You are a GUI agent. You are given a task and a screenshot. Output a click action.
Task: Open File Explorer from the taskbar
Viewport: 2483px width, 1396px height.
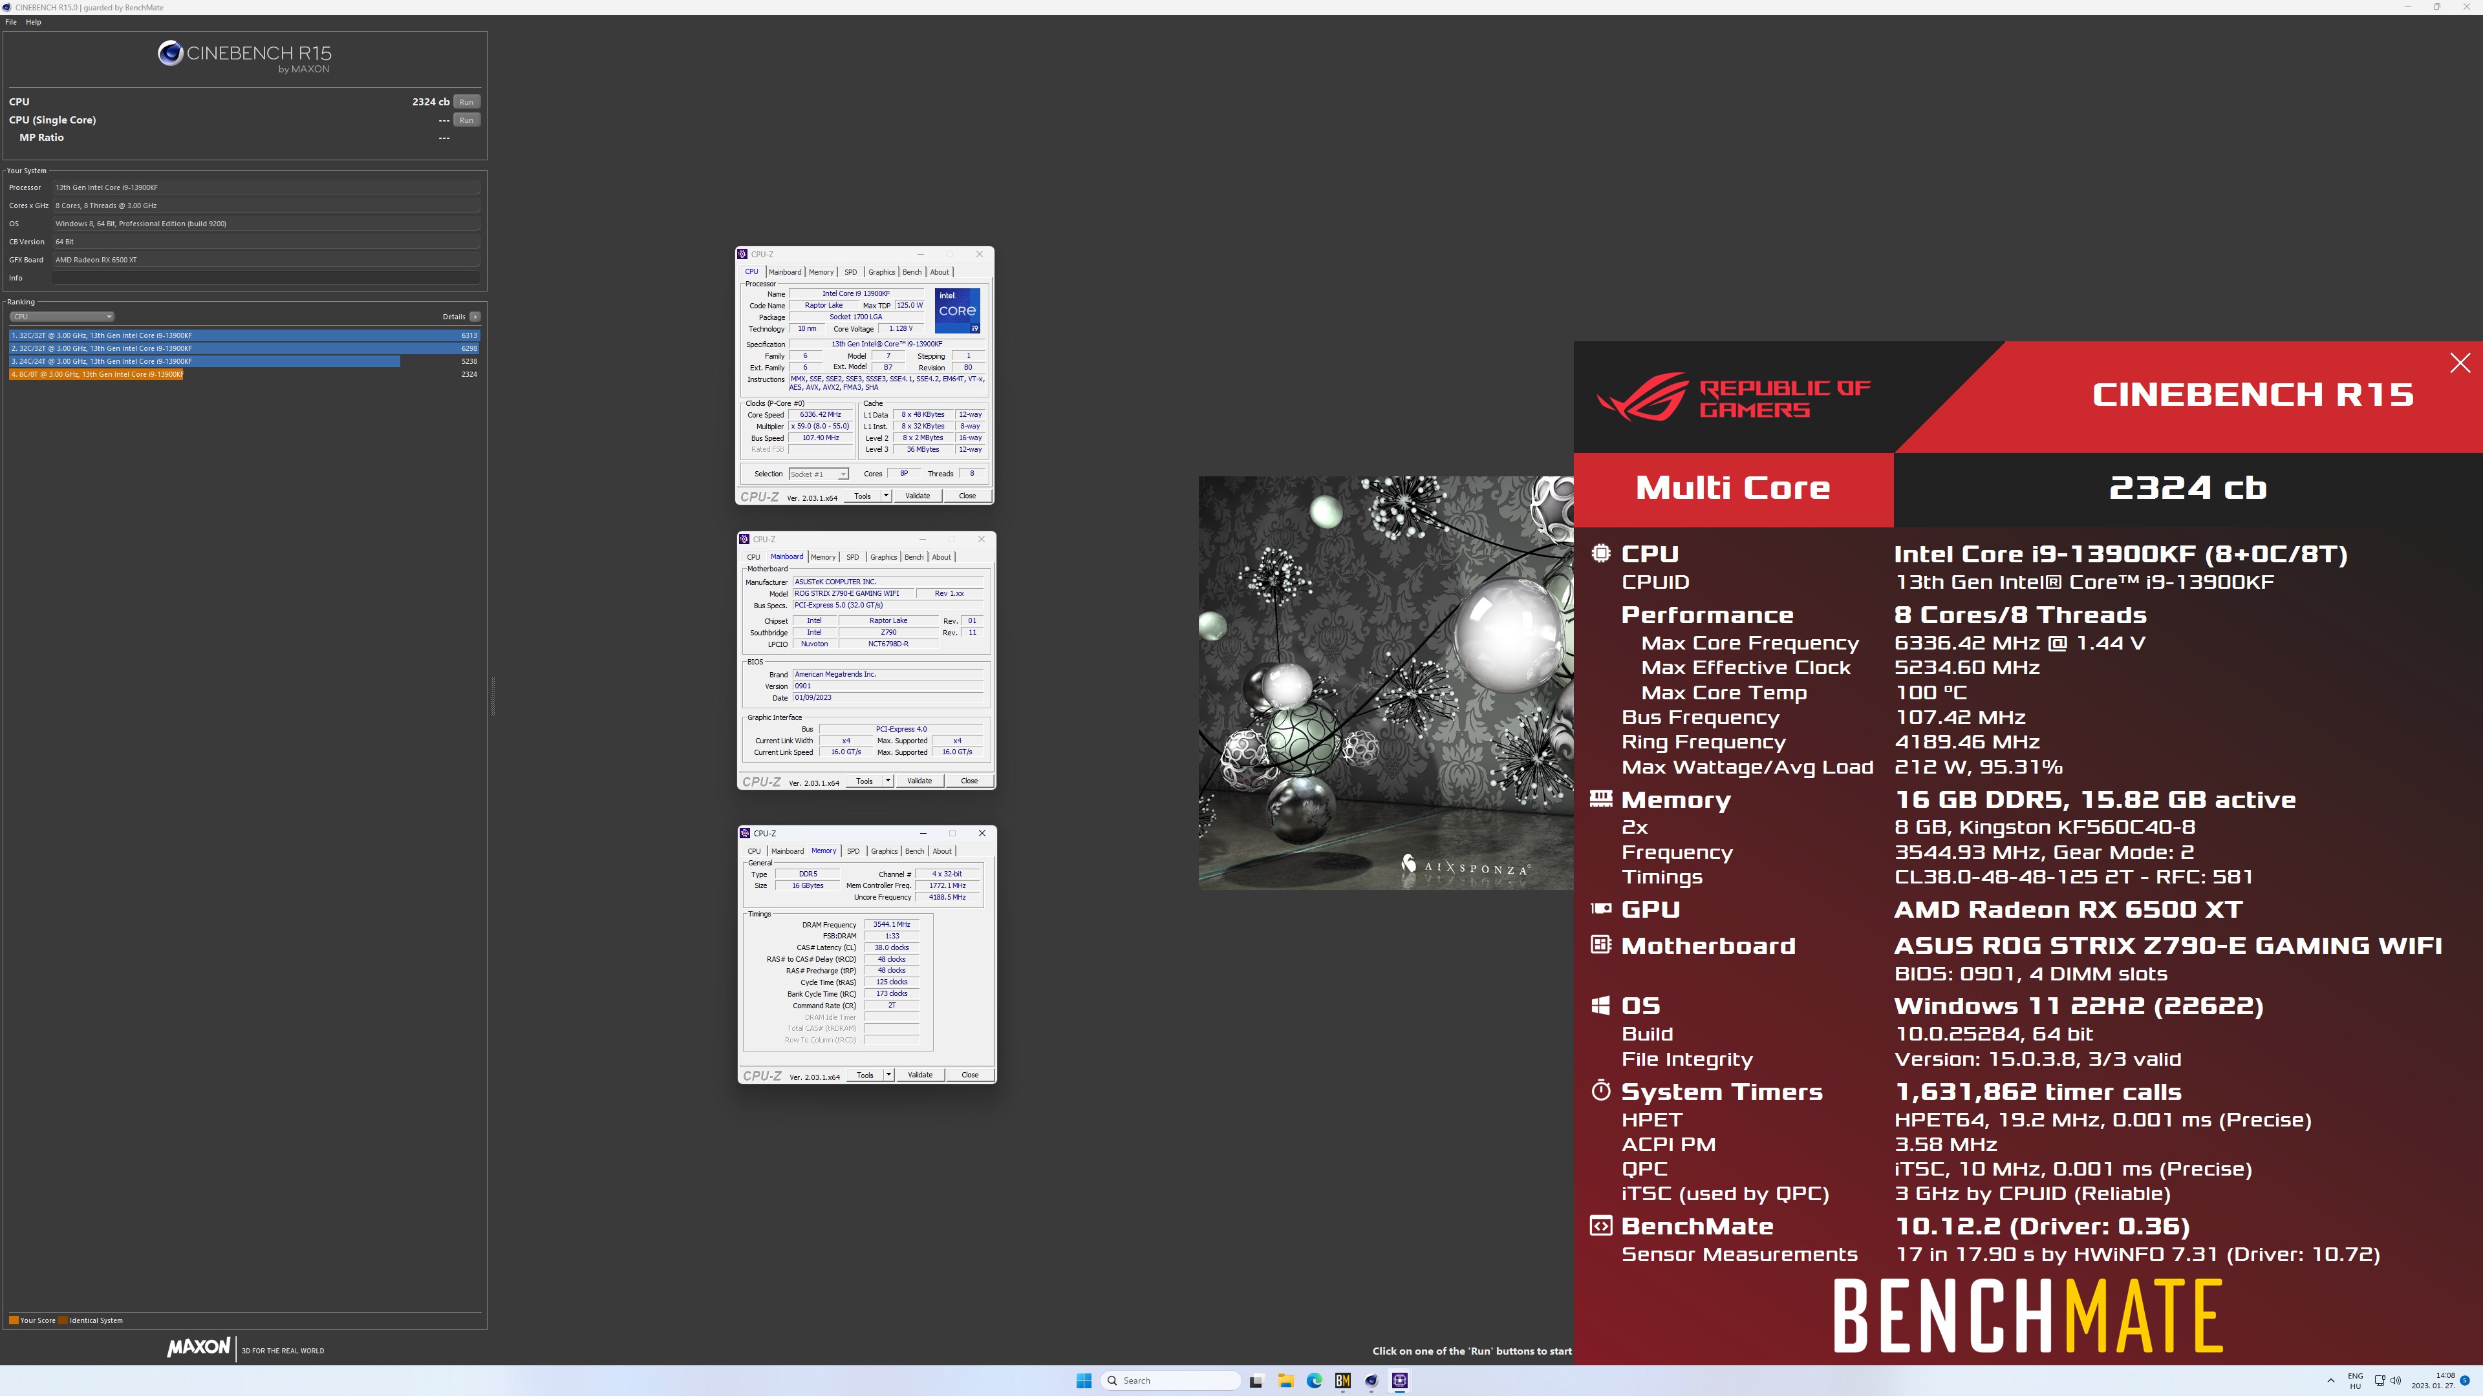[x=1285, y=1380]
